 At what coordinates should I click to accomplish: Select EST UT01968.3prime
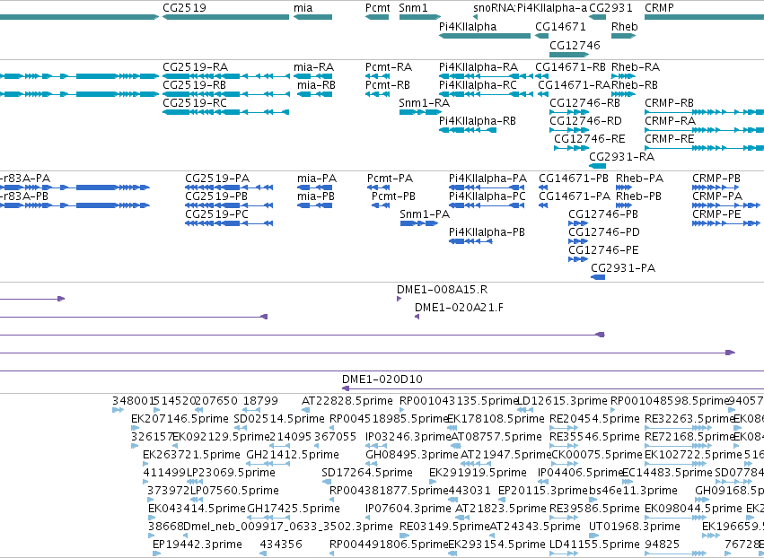coord(592,536)
